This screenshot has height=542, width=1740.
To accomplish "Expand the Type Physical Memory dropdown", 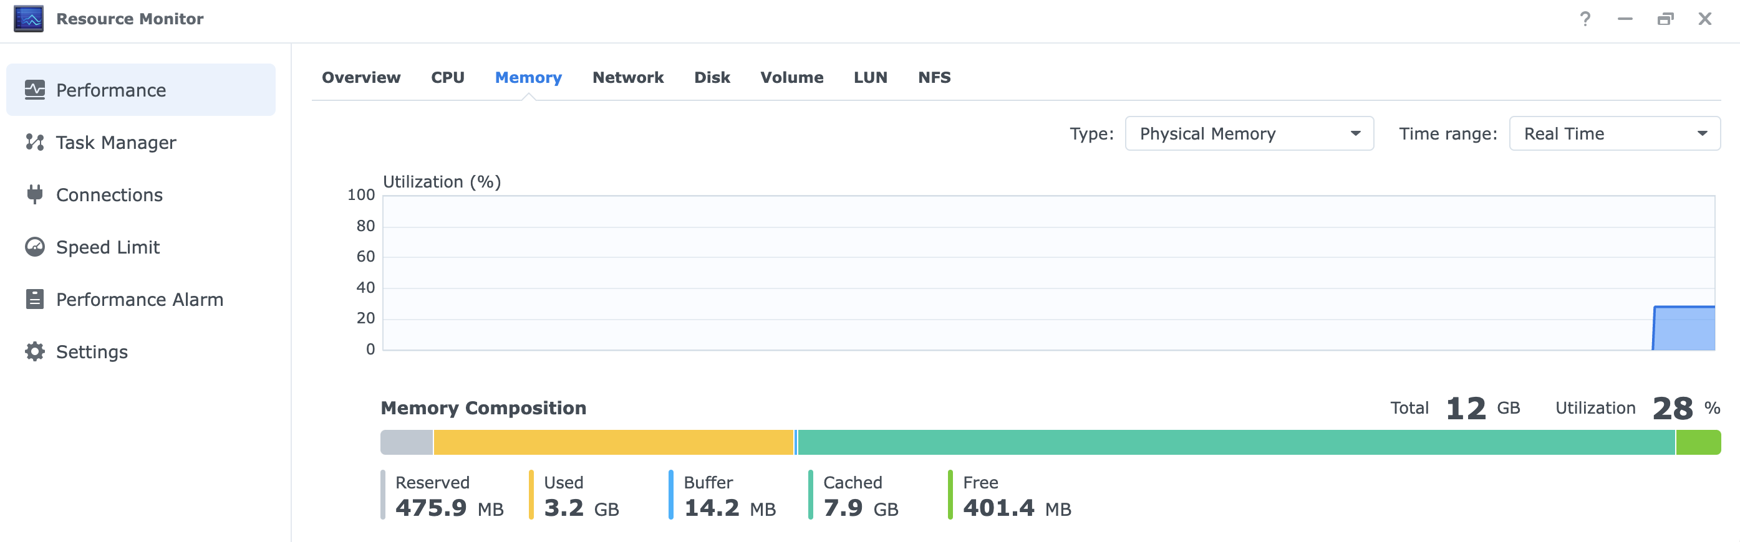I will pyautogui.click(x=1249, y=134).
